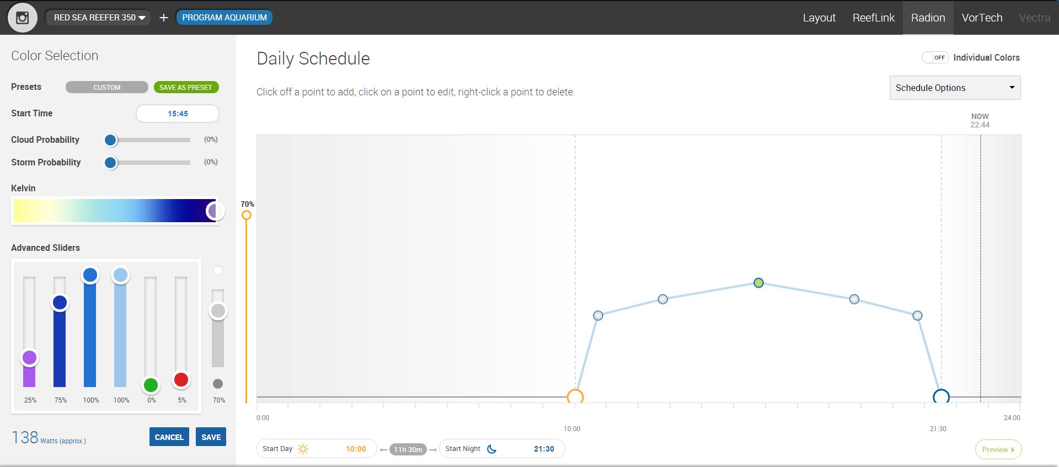Switch to the VorTech tab
This screenshot has height=467, width=1059.
click(x=982, y=18)
